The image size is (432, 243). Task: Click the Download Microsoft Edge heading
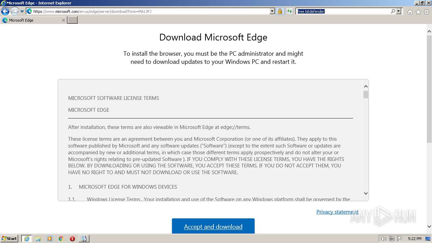[213, 37]
